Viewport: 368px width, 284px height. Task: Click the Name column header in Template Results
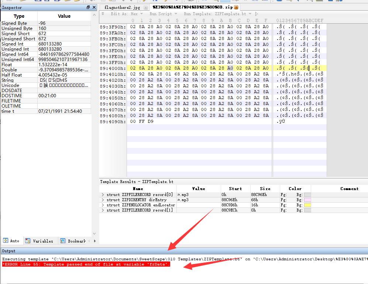pos(138,189)
